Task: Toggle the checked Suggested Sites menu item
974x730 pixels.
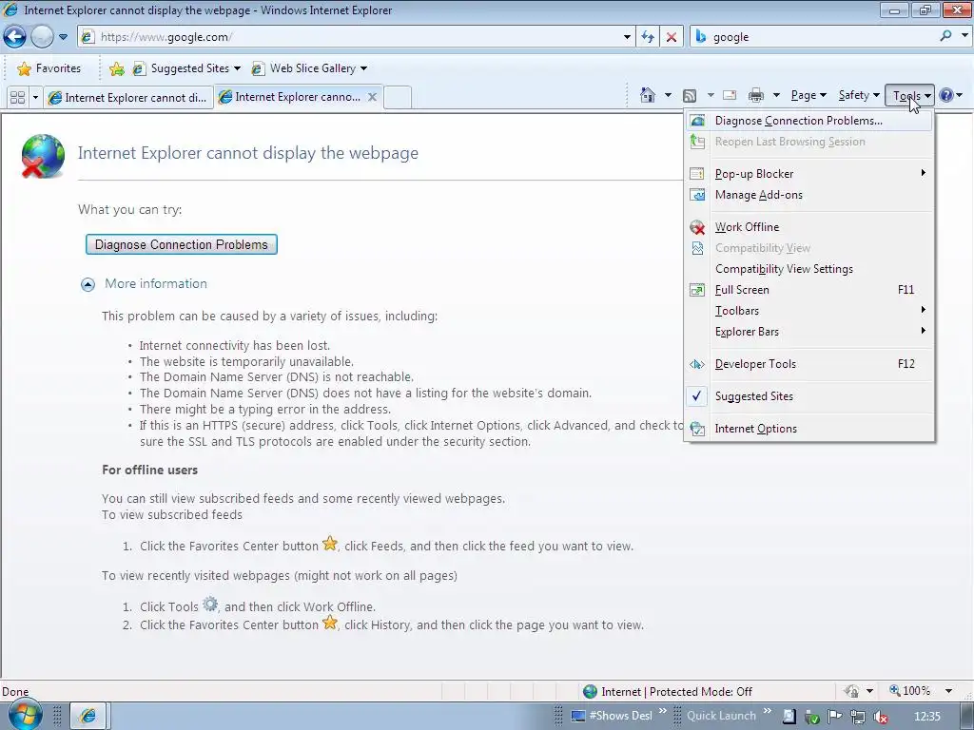Action: pos(808,396)
